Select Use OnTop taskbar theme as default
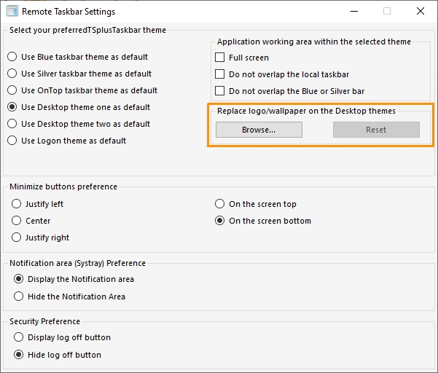438x373 pixels. (12, 90)
